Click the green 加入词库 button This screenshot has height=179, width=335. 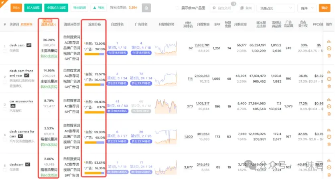33,8
